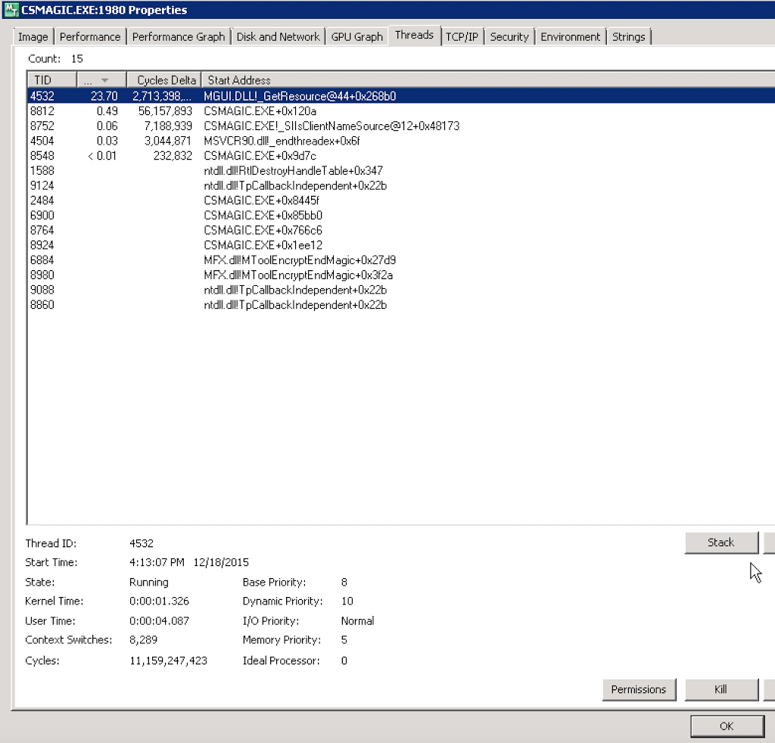Click the sorted CPU column header arrow
The height and width of the screenshot is (743, 775).
(104, 80)
